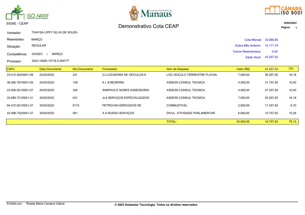
Task: Click 'DIVUL. ATIVIDADE PARLAMENTAR' expense item
Action: (x=191, y=113)
